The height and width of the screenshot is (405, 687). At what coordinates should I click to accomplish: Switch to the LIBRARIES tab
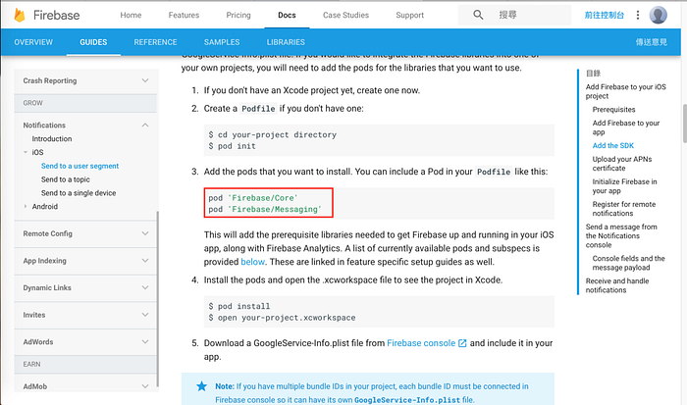[x=286, y=42]
